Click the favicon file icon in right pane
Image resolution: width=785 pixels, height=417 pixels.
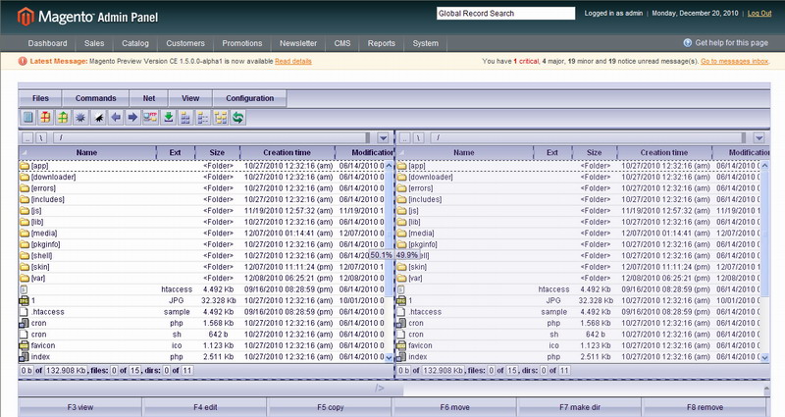point(401,345)
